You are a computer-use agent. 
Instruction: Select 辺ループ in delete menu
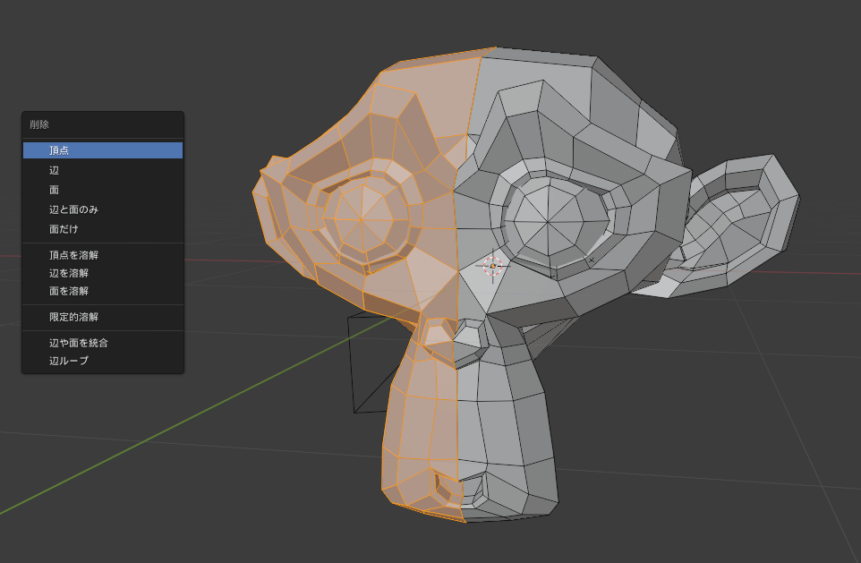point(103,361)
